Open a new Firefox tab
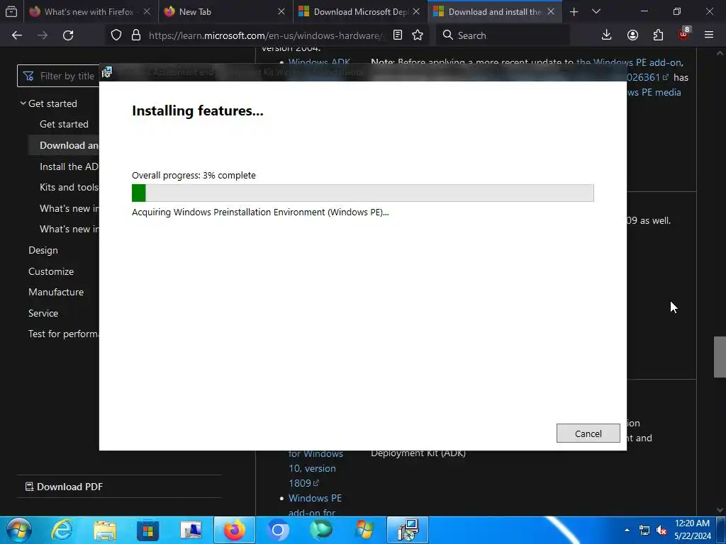Screen dimensions: 726x544 click(574, 11)
